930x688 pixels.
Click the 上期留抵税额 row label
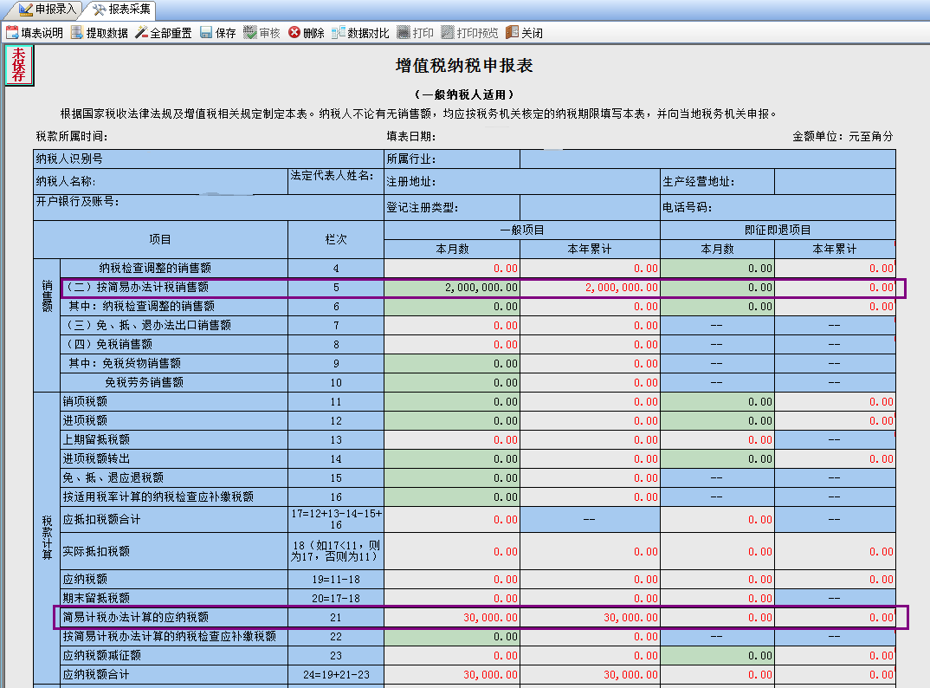click(96, 439)
